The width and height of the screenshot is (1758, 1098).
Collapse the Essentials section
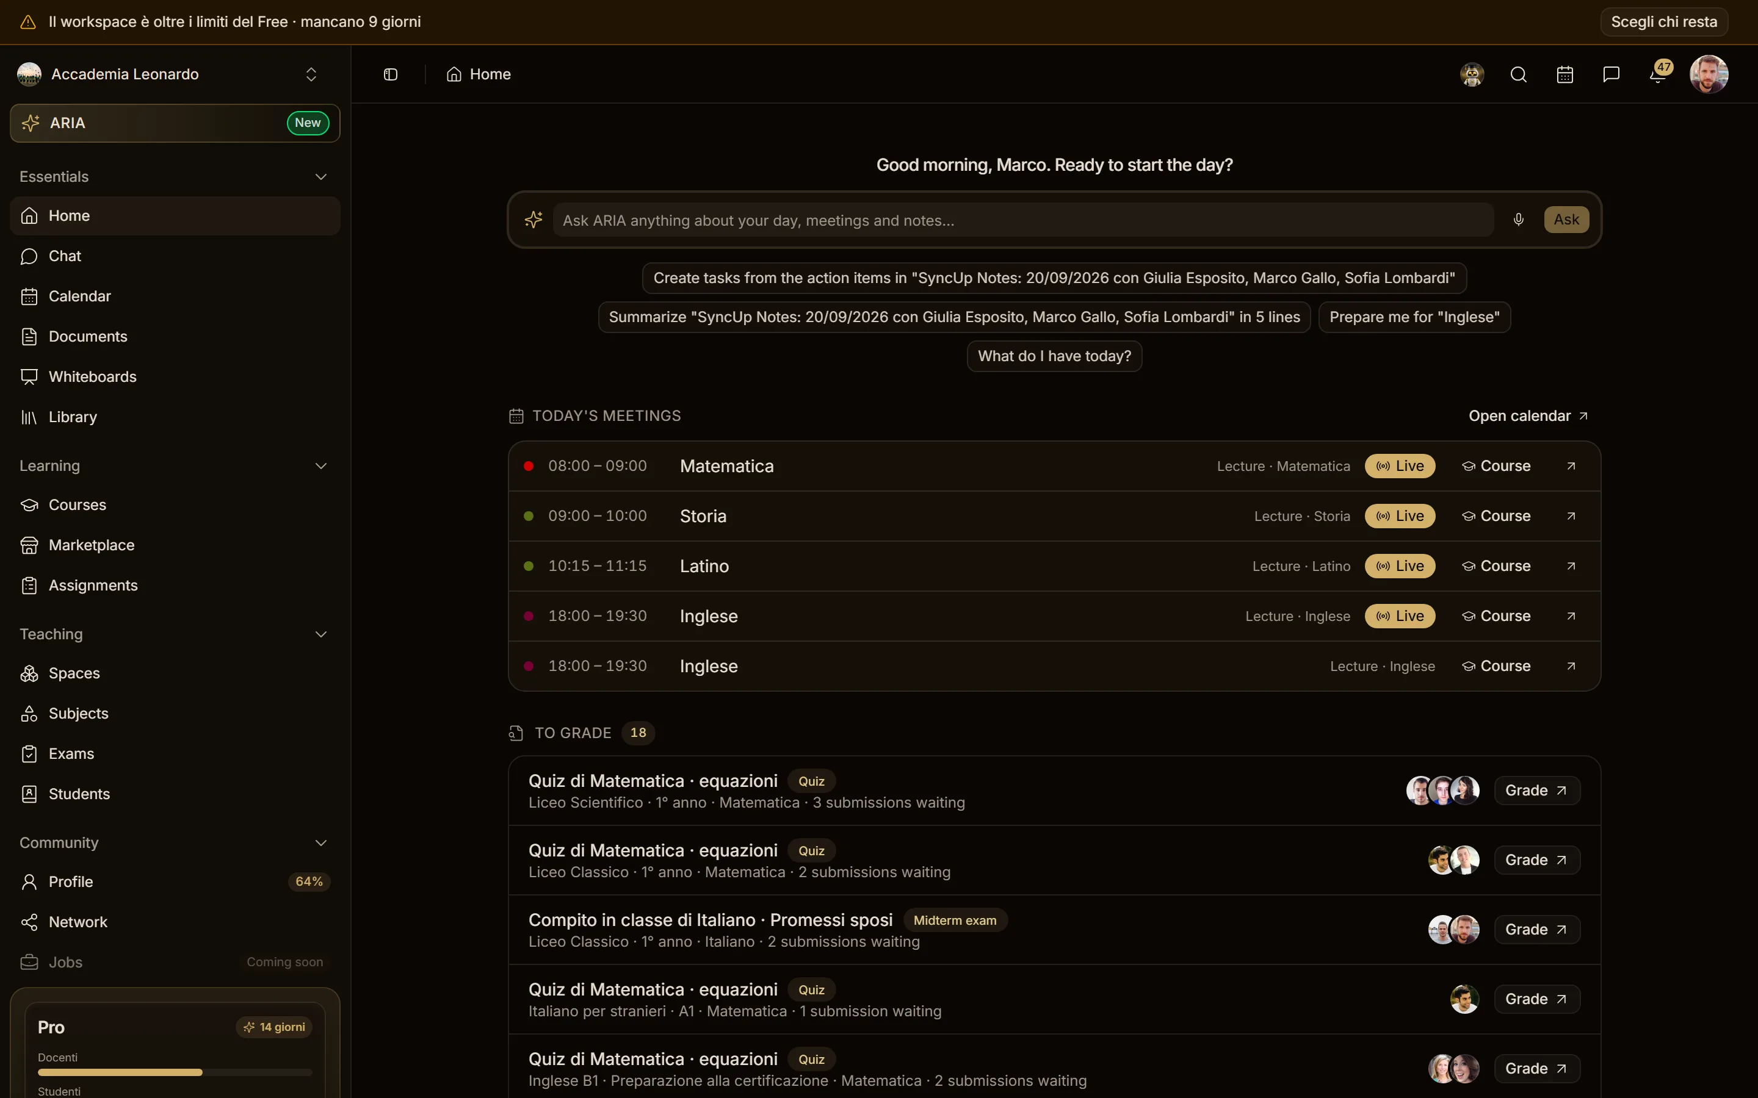point(320,177)
